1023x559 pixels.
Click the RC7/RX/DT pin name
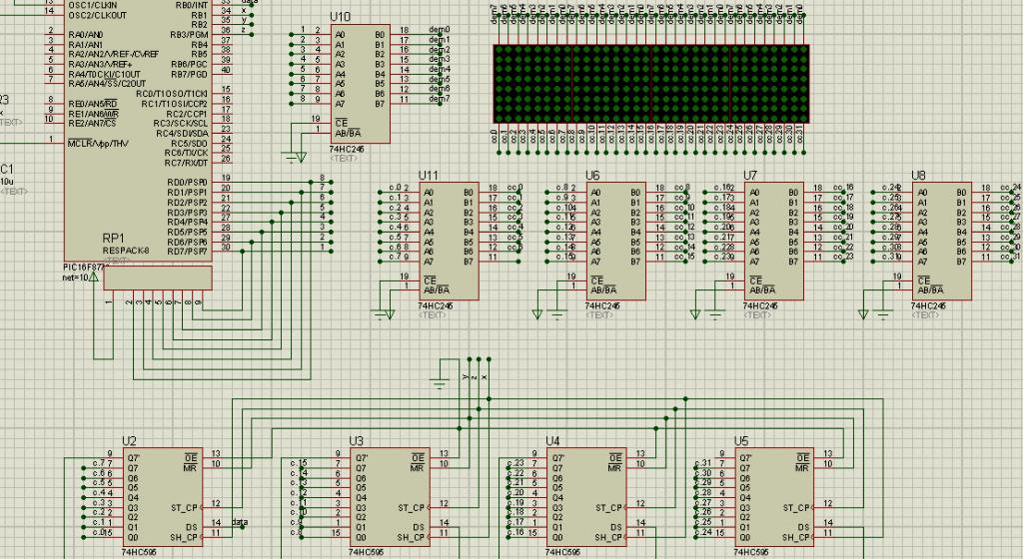coord(186,163)
